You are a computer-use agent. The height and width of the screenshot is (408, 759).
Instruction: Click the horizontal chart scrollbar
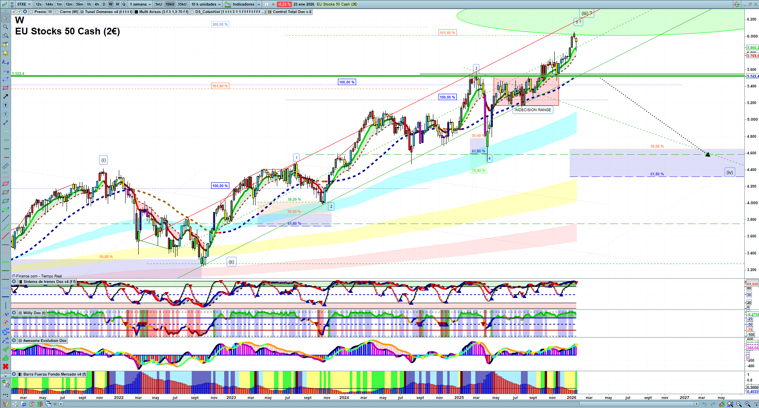point(378,404)
